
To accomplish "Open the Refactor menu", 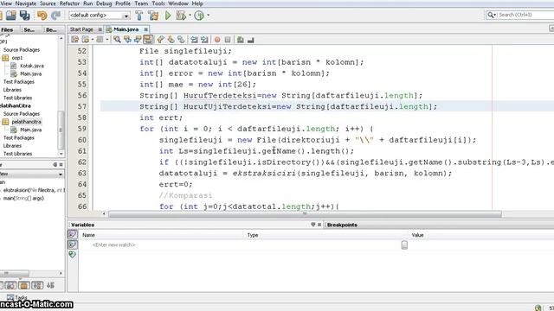I will 69,3.
